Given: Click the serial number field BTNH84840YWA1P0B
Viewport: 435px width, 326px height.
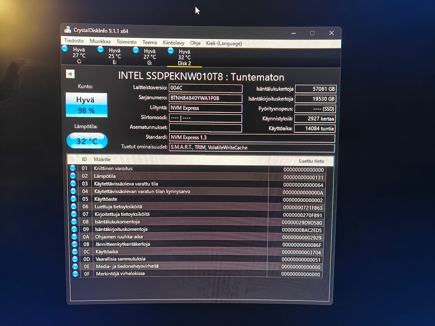Looking at the screenshot, I should point(205,98).
